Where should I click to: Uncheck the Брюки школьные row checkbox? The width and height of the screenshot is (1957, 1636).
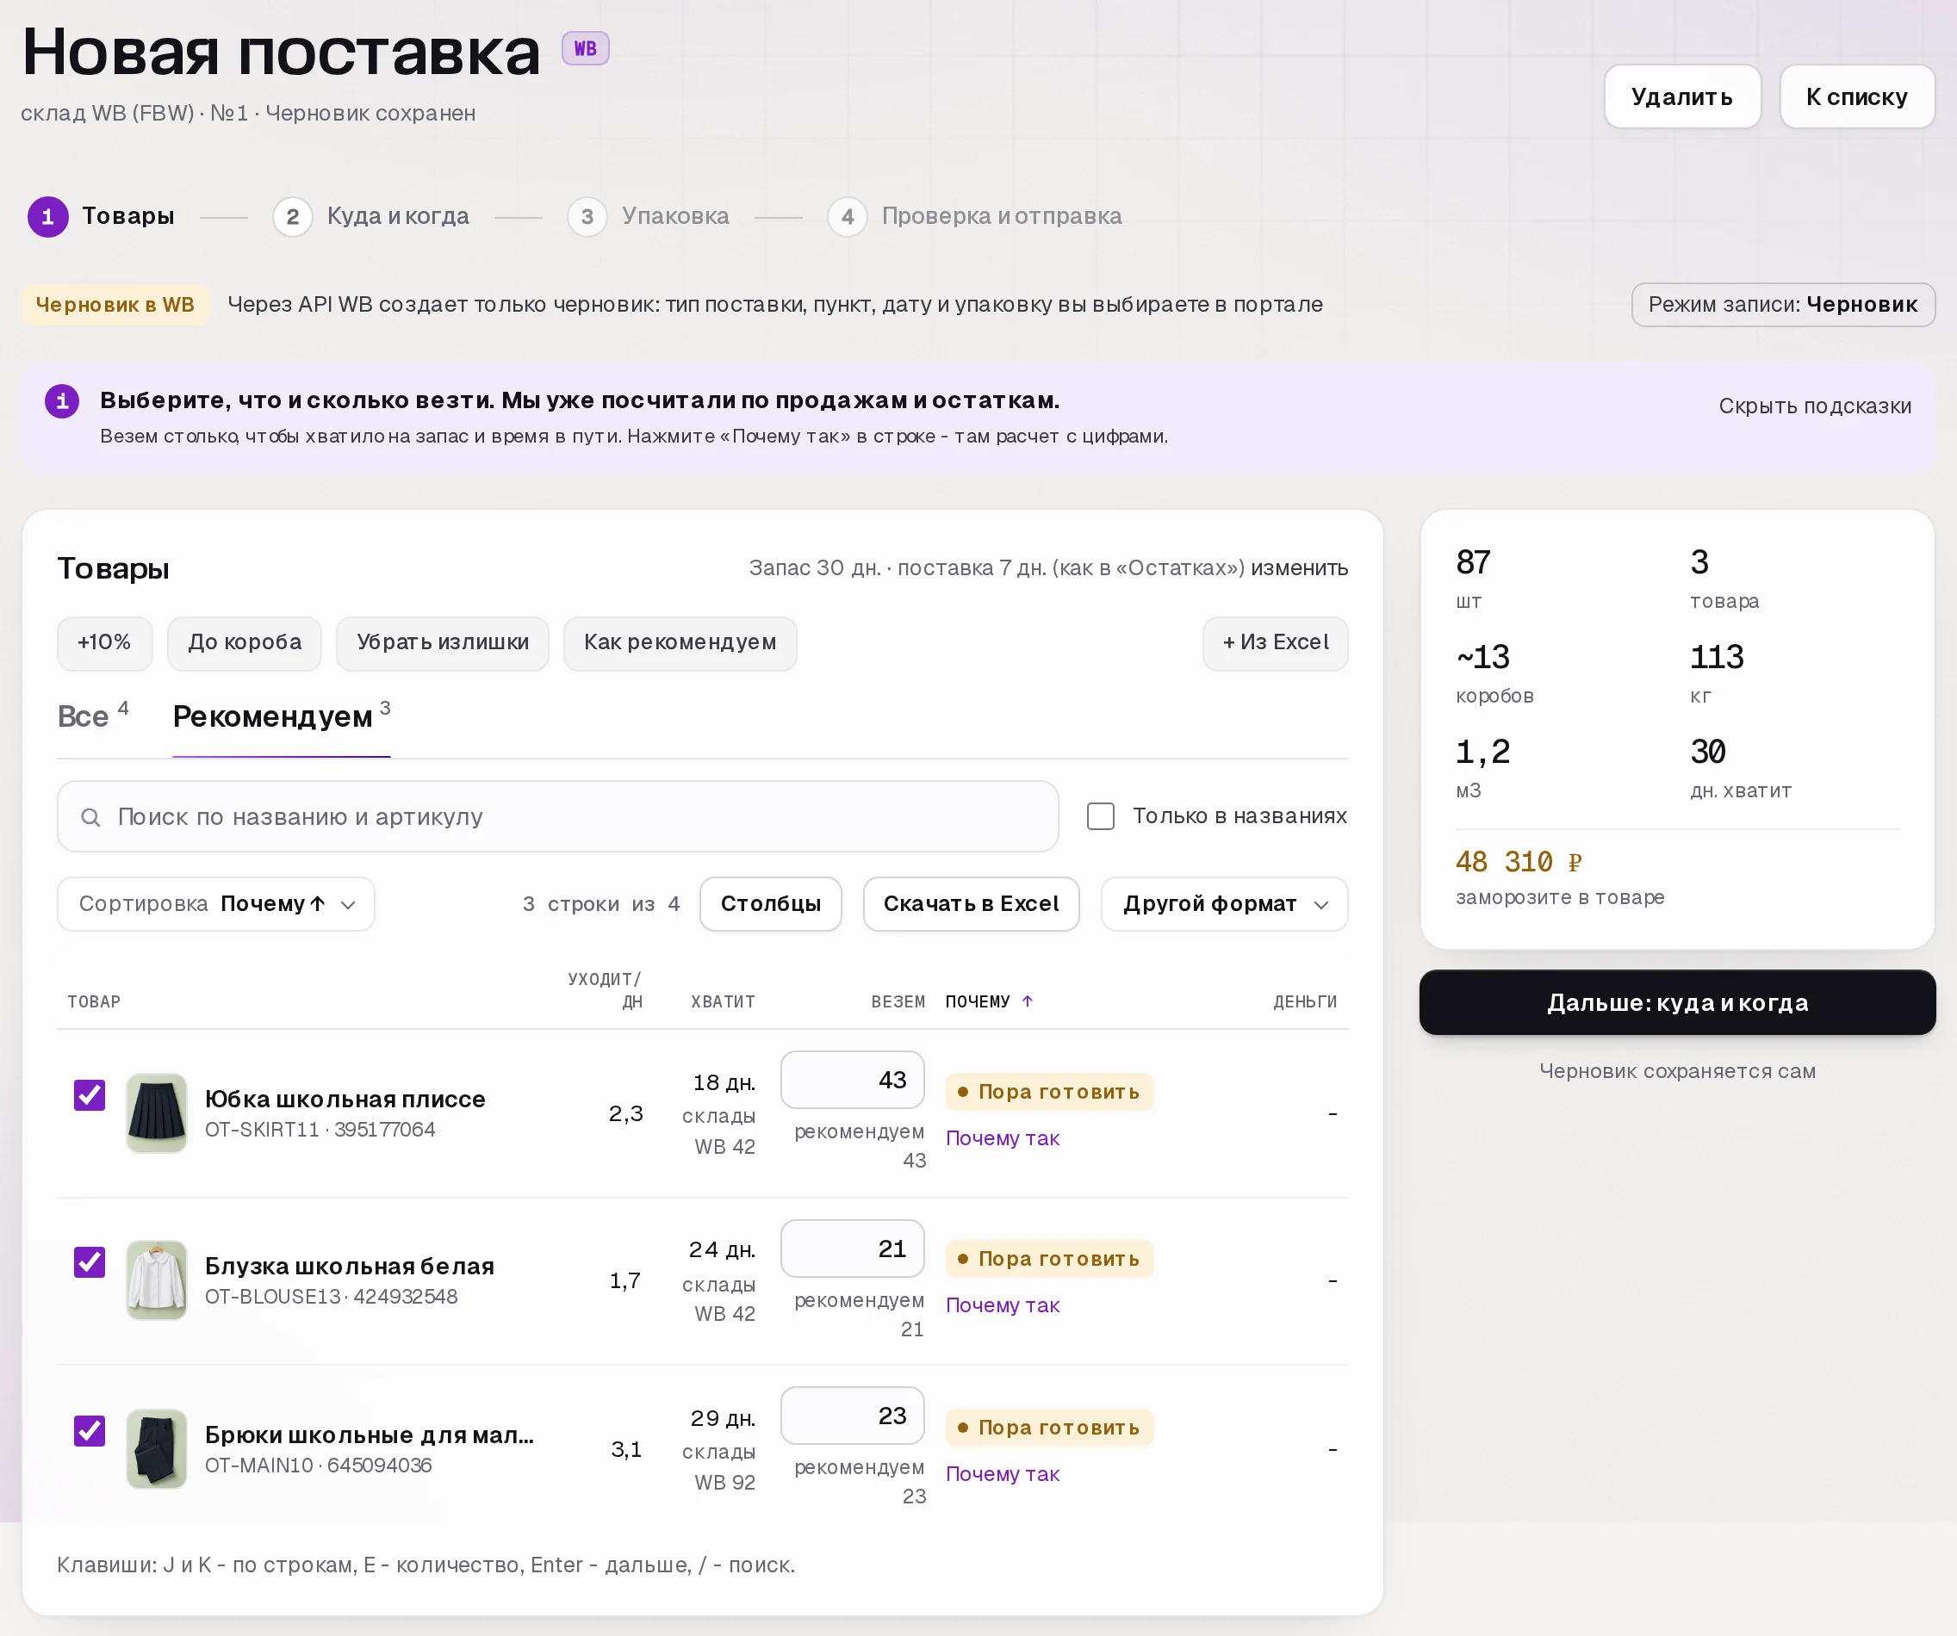pyautogui.click(x=90, y=1431)
